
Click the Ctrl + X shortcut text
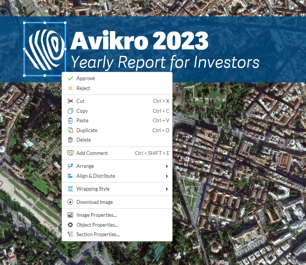161,101
